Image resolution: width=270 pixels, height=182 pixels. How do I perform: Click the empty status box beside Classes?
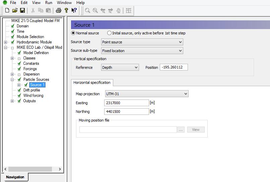coord(19,58)
